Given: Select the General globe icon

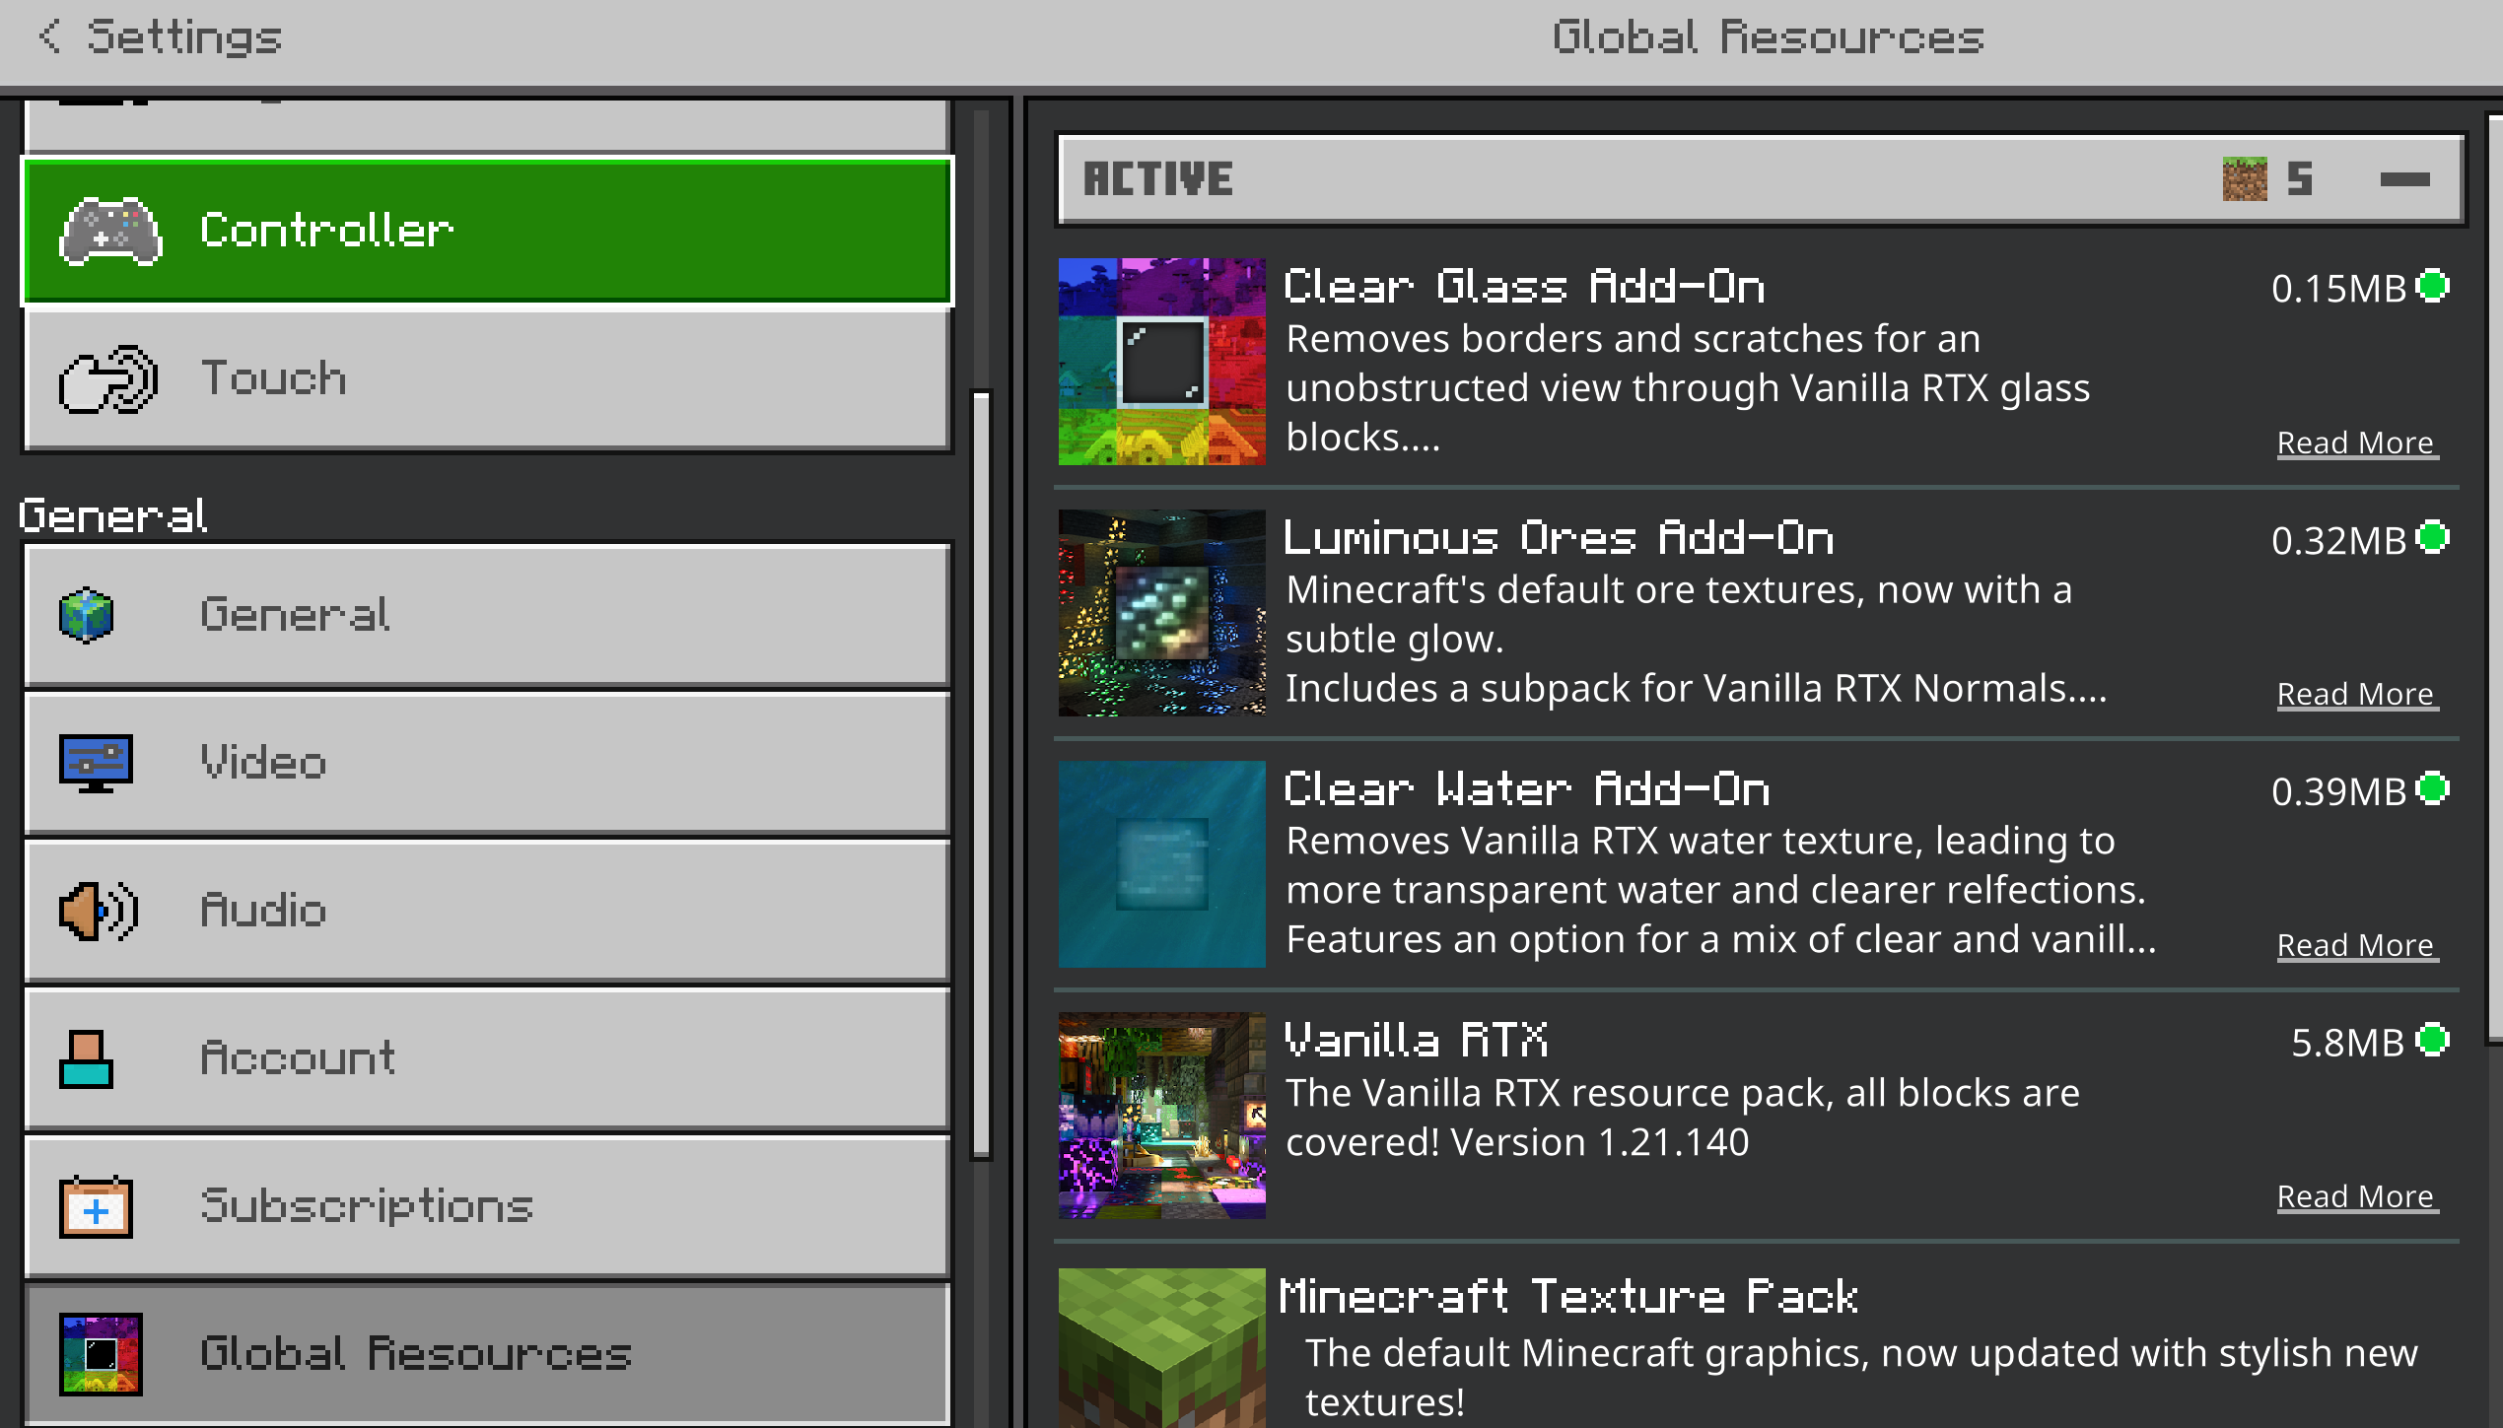Looking at the screenshot, I should point(87,615).
